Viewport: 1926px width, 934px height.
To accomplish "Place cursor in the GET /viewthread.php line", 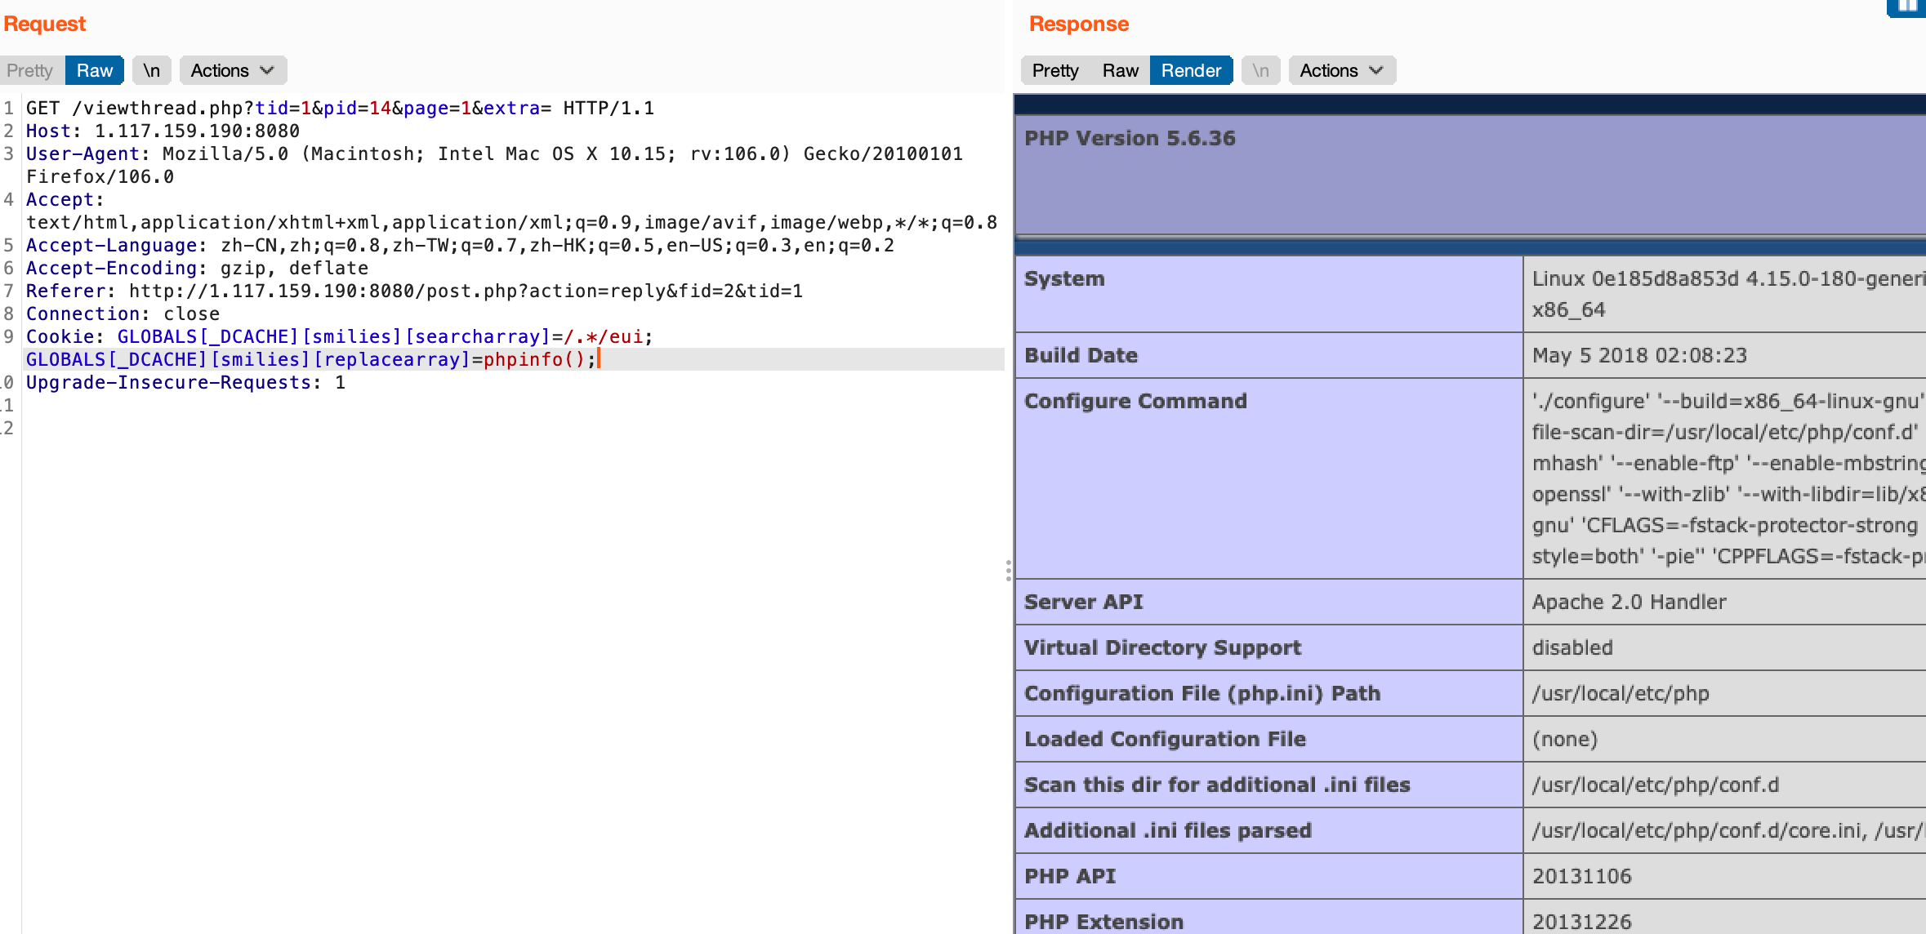I will 340,109.
